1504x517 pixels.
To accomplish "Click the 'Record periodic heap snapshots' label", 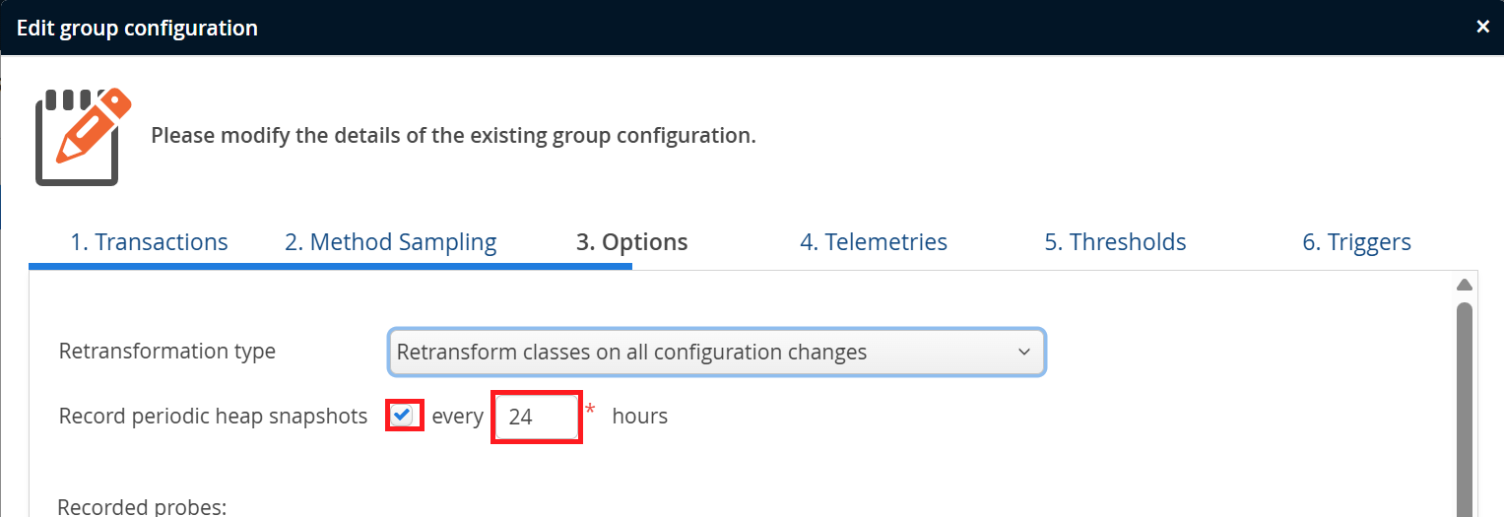I will [213, 417].
